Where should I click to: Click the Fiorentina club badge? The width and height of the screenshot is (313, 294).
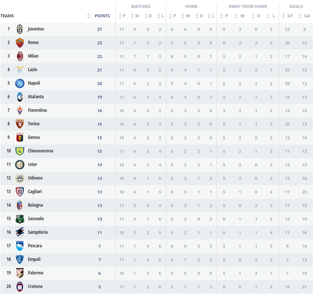pos(20,111)
